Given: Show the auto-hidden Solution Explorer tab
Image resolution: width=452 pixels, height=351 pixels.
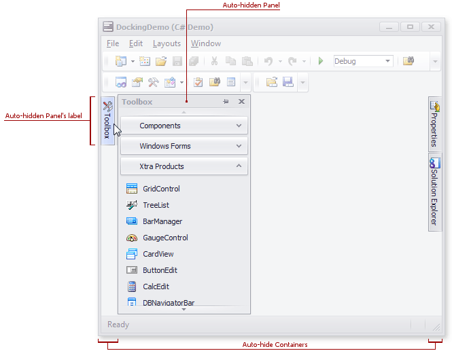Looking at the screenshot, I should click(x=435, y=192).
